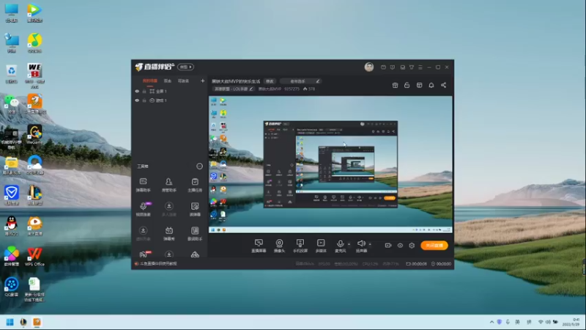Select the 全屏 1 source row

click(x=170, y=91)
